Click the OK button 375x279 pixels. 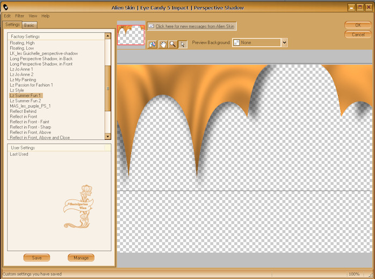pyautogui.click(x=358, y=25)
